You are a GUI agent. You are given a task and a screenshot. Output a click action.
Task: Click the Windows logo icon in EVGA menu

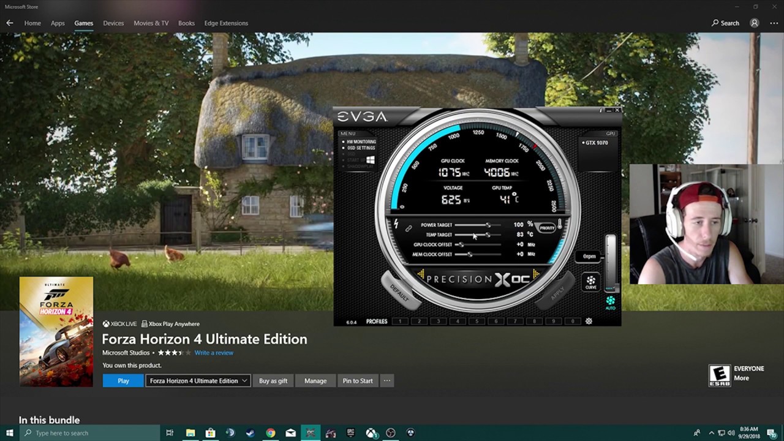click(x=370, y=160)
